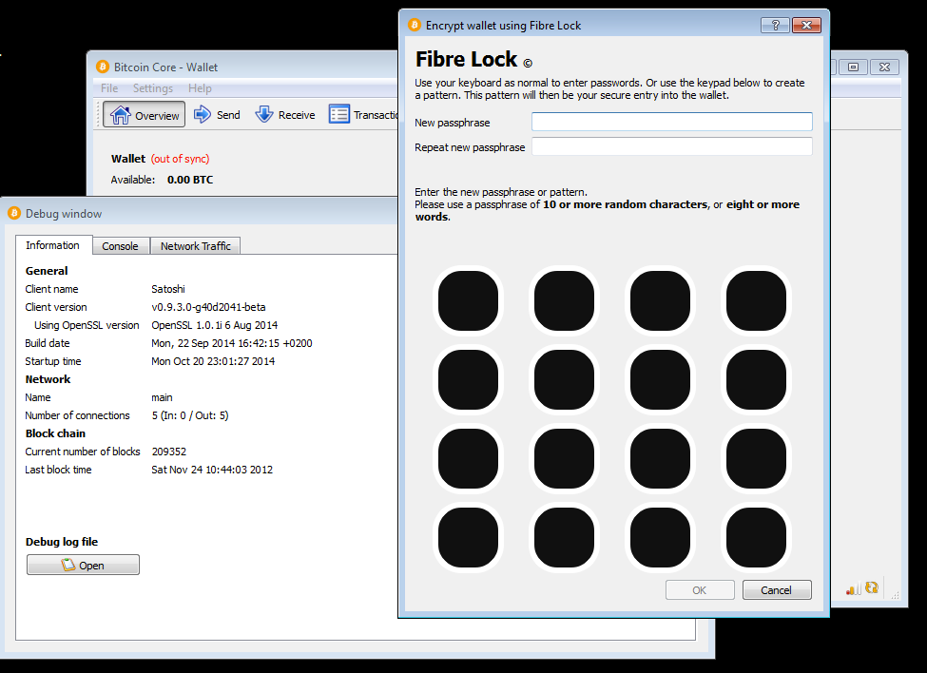Click the client name value 'Satoshi'
Screen dimensions: 927x673
point(168,289)
